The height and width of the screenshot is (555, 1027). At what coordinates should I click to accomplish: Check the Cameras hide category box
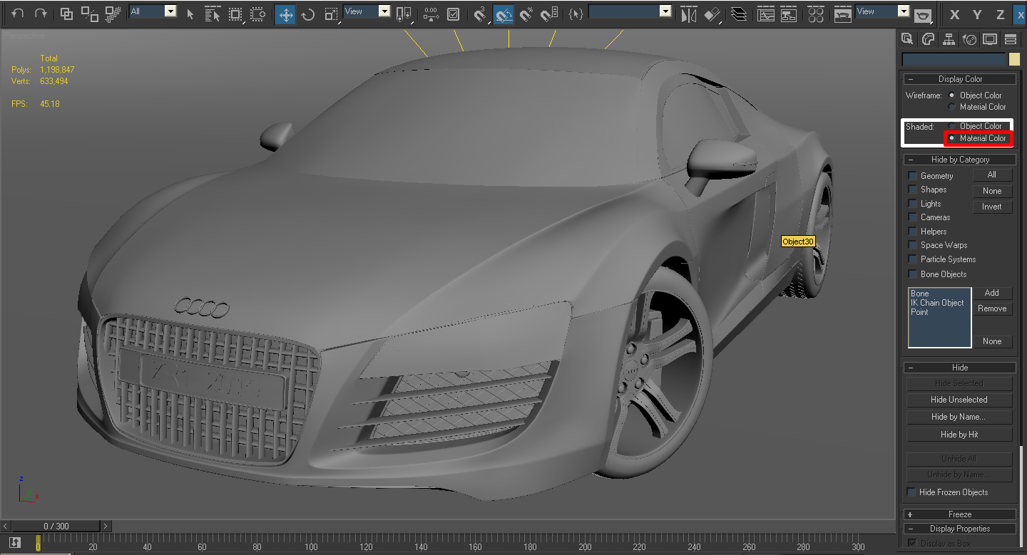pyautogui.click(x=912, y=217)
